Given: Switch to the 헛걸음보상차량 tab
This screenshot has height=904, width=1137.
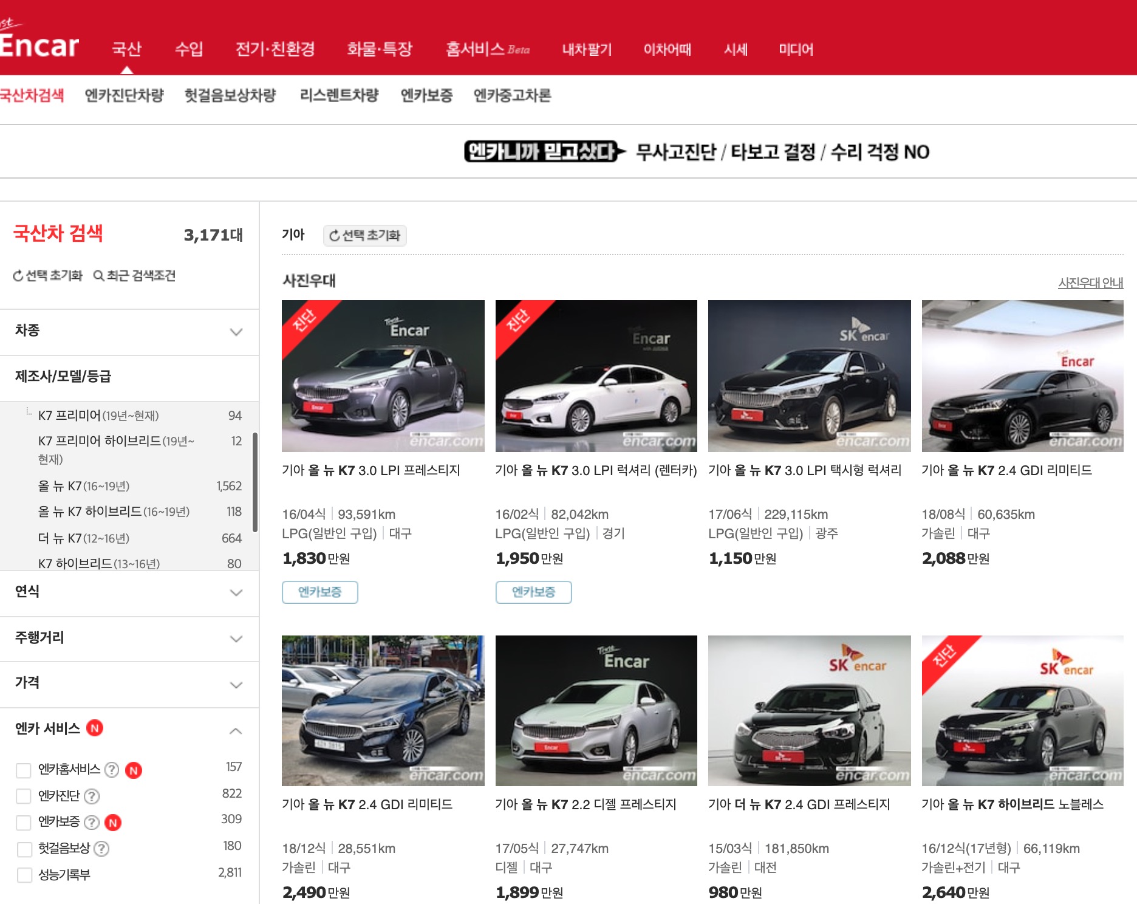Looking at the screenshot, I should point(230,95).
